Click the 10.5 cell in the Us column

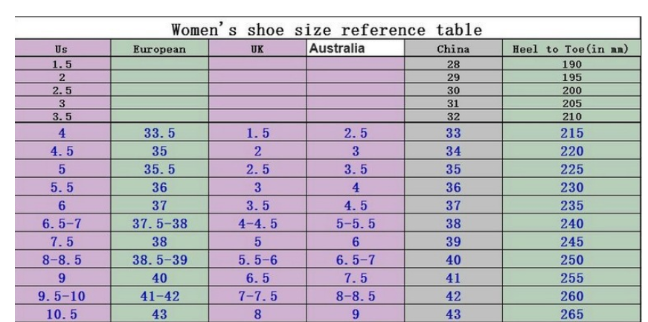click(62, 314)
